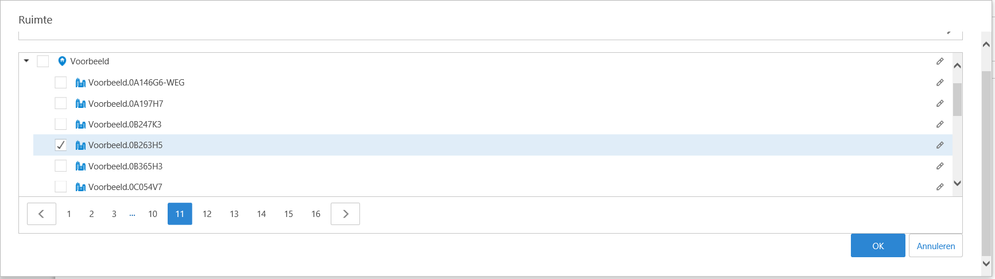The height and width of the screenshot is (279, 995).
Task: Edit the selected Voorbeeld.0B263H5 via pencil
Action: tap(940, 145)
